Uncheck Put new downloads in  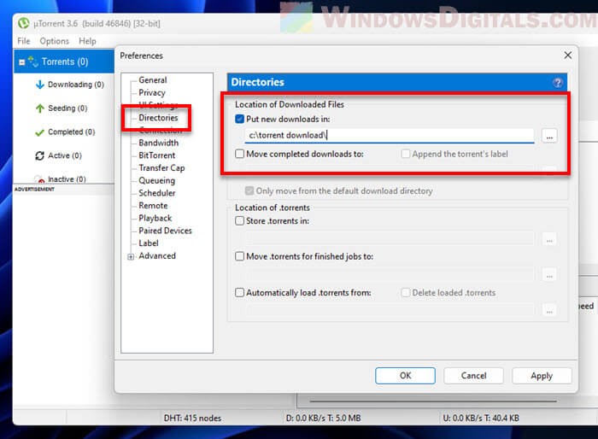tap(239, 119)
